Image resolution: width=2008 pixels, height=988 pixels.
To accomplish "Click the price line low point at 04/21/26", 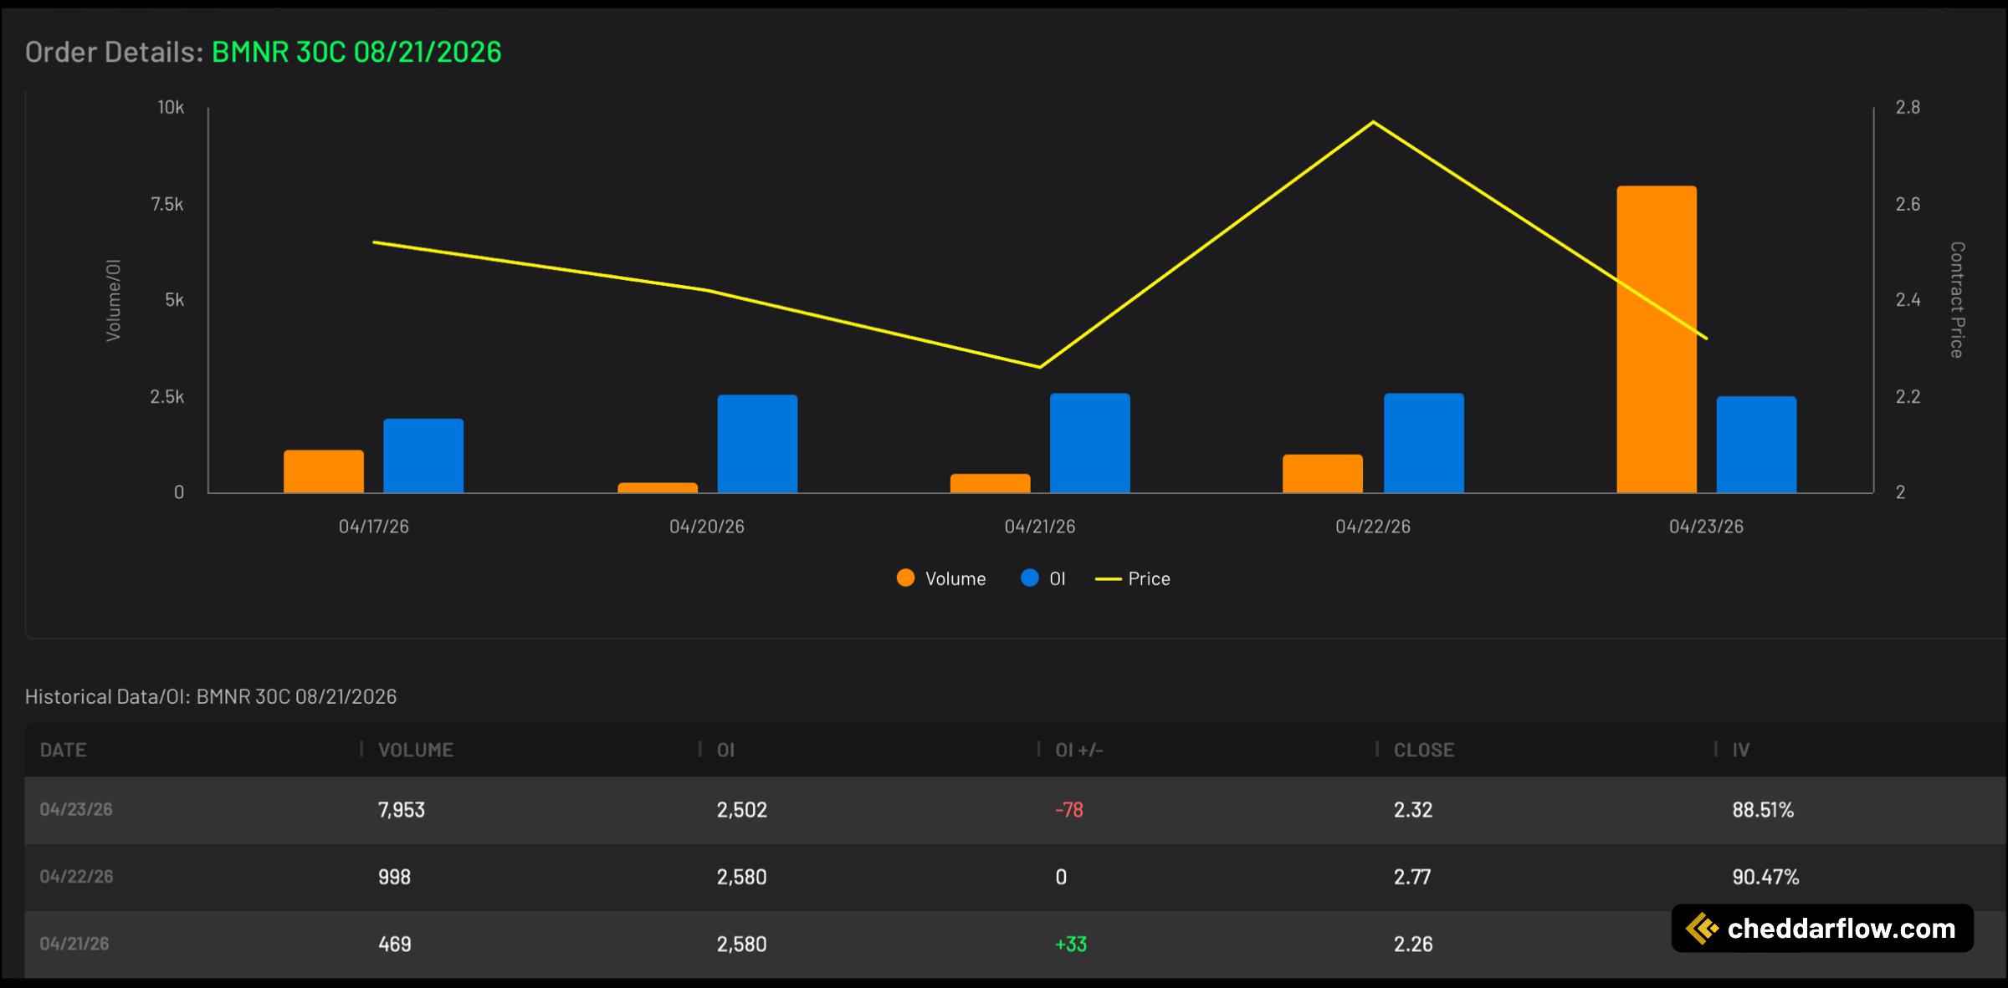I will (x=1039, y=366).
